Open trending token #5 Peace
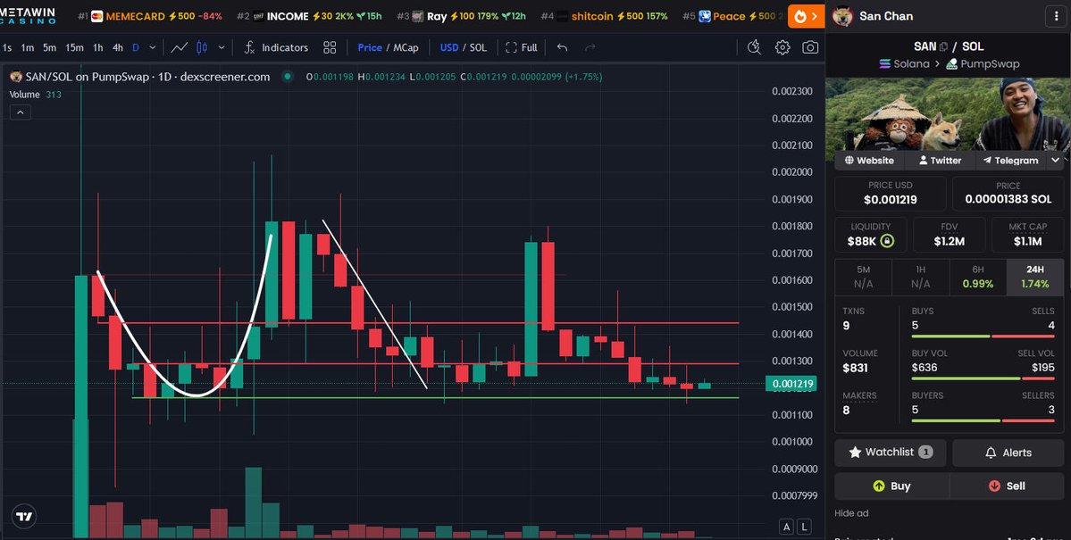Image resolution: width=1071 pixels, height=540 pixels. 732,16
